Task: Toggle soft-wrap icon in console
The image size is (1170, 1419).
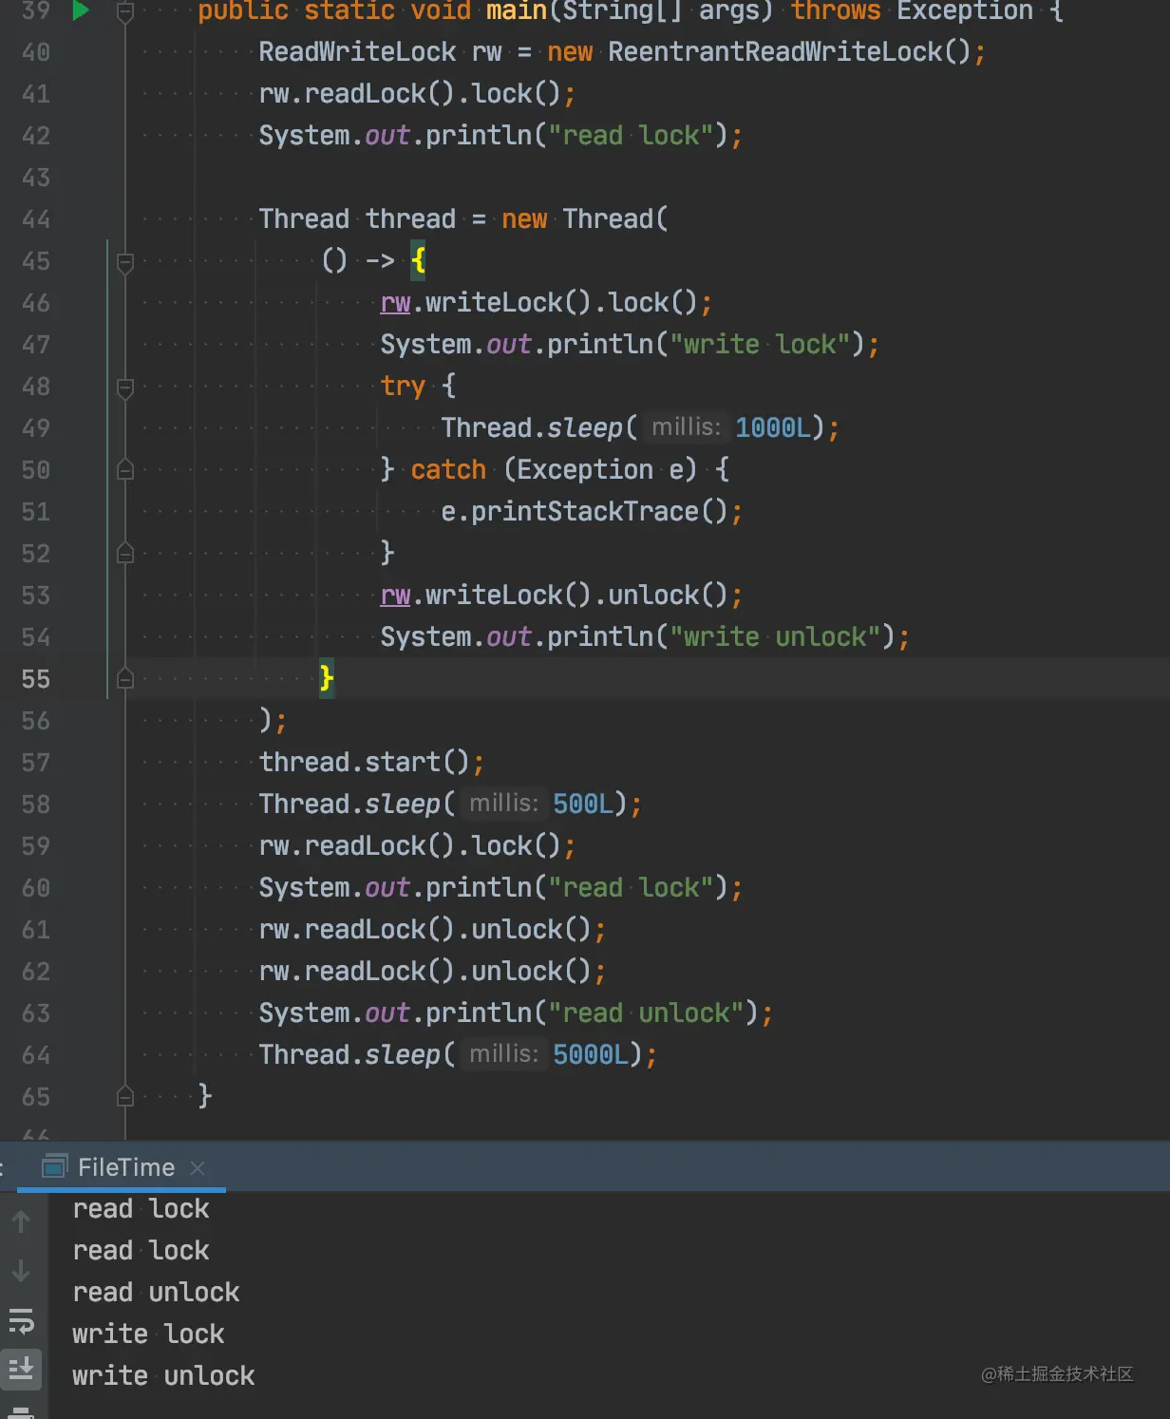Action: 21,1320
